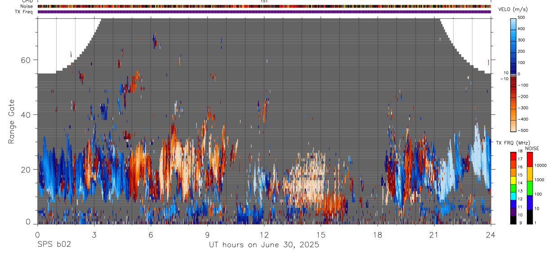Click the 'TX Freq' row label above the plot
The image size is (552, 254).
coord(24,12)
